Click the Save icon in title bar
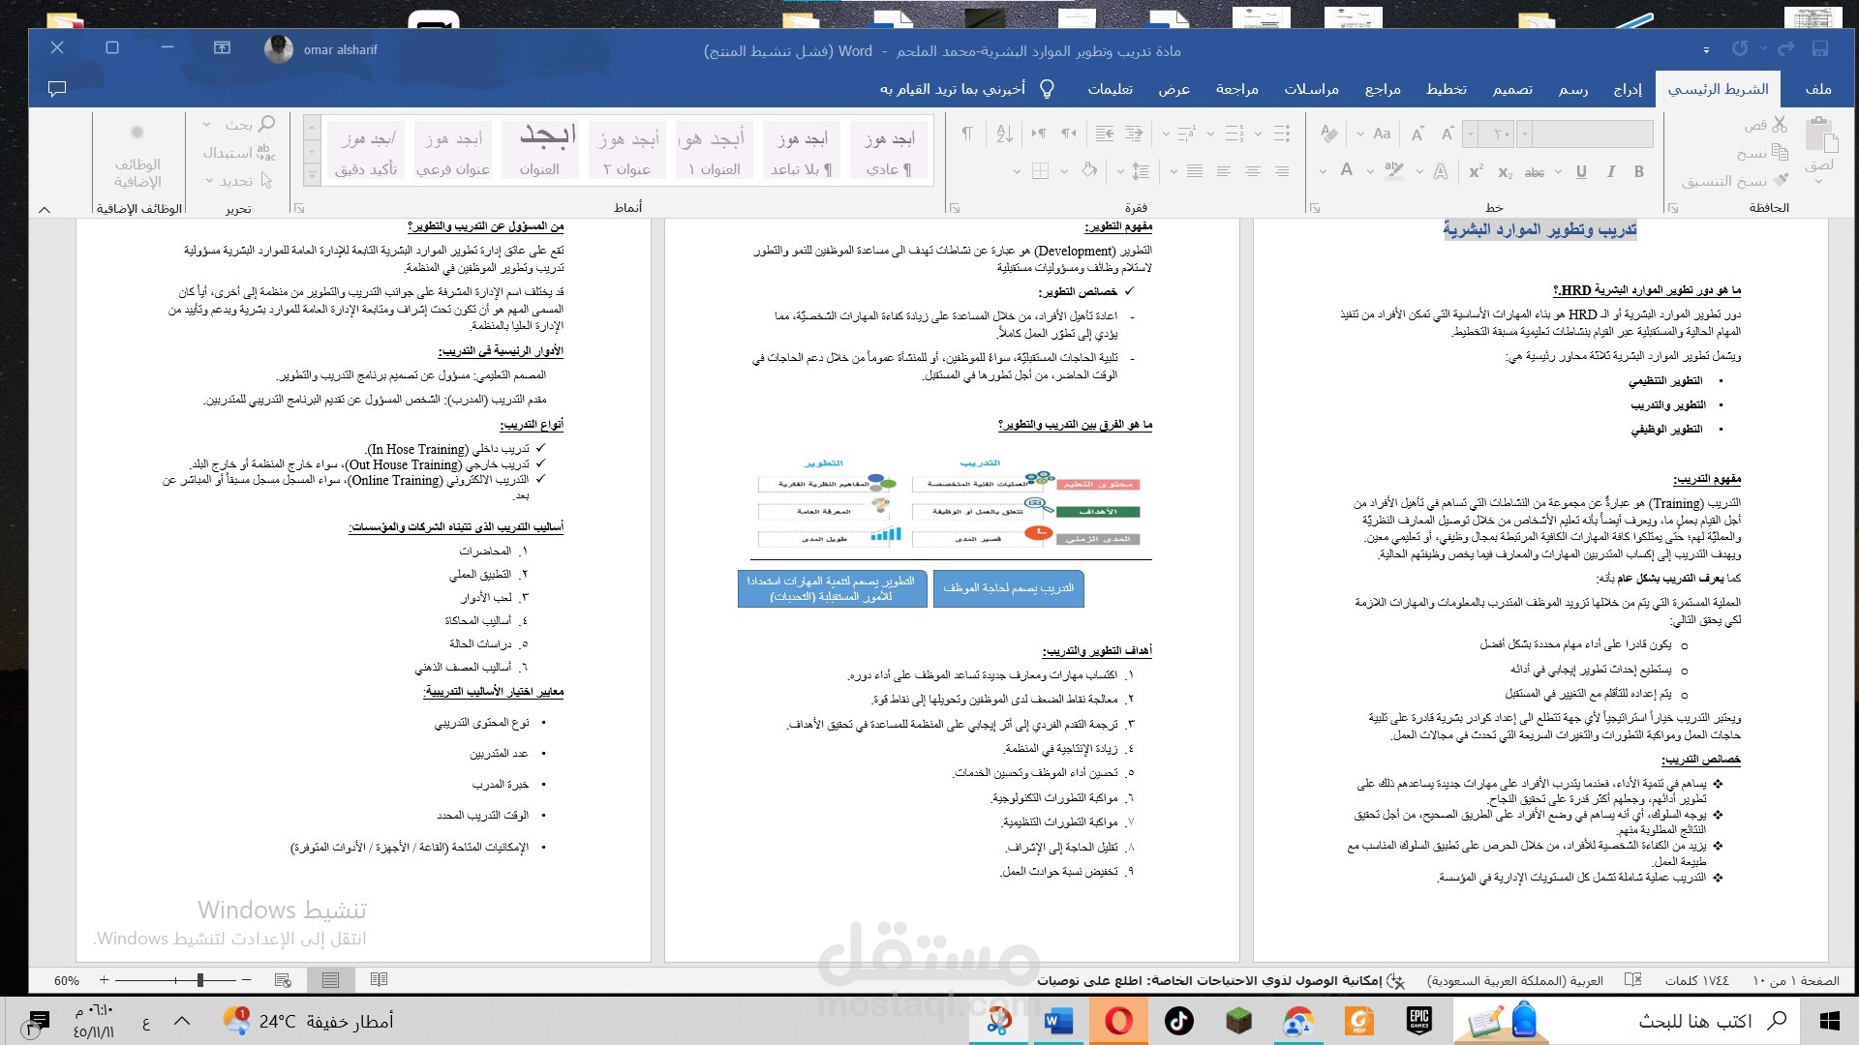Viewport: 1859px width, 1045px height. click(1819, 48)
